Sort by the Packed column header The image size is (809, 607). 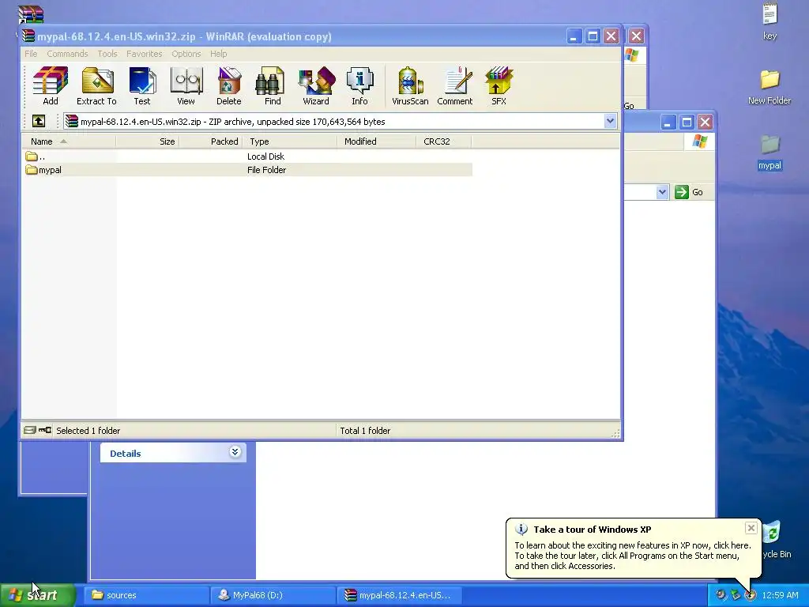(x=210, y=141)
